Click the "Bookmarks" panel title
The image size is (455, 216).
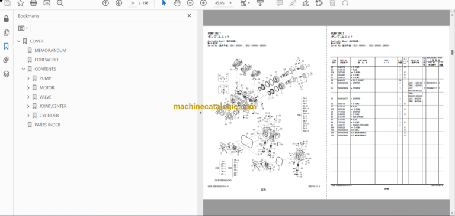28,16
